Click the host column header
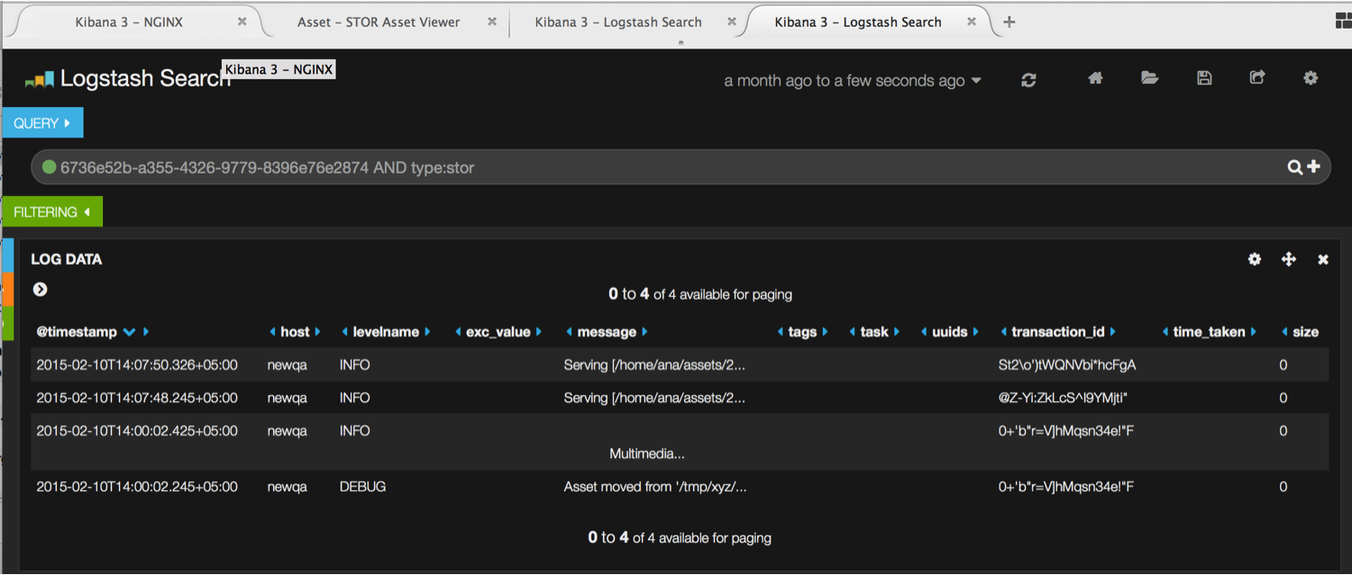1352x575 pixels. [x=295, y=332]
